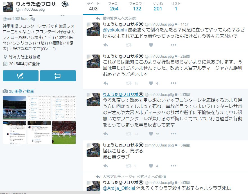Retweet the apology tweet with 15 retweets
248x194 pixels.
[128, 83]
